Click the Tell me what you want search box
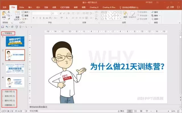Image resolution: width=182 pixels, height=113 pixels. [x=129, y=7]
